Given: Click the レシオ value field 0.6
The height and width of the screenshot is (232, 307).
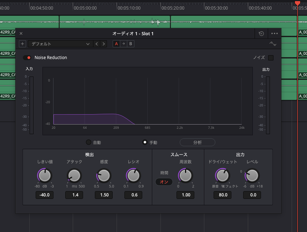Looking at the screenshot, I should pos(133,195).
